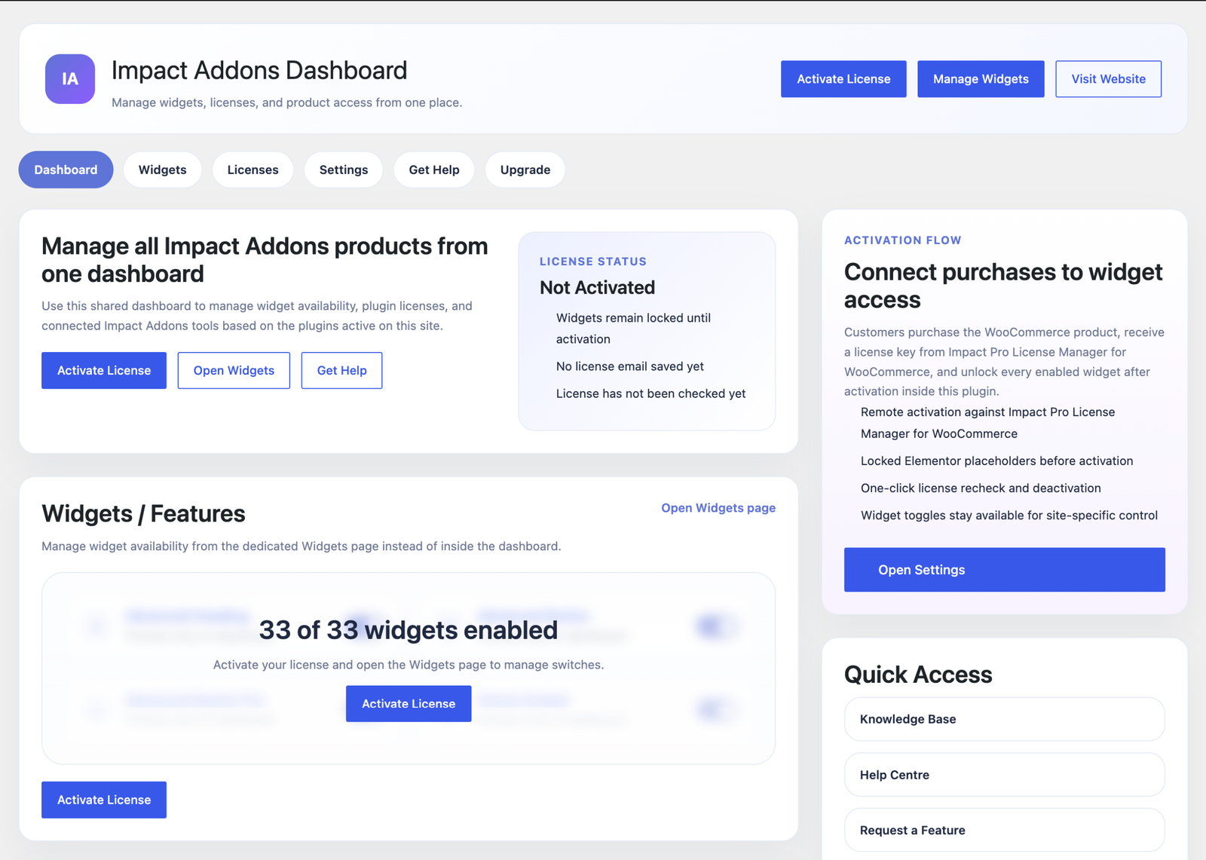Image resolution: width=1206 pixels, height=860 pixels.
Task: Open the Help Centre quick link
Action: pos(1004,775)
